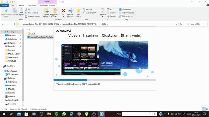Viewport: 209px width, 117px height.
Task: Switch to the Giriş ribbon tab
Action: point(13,5)
